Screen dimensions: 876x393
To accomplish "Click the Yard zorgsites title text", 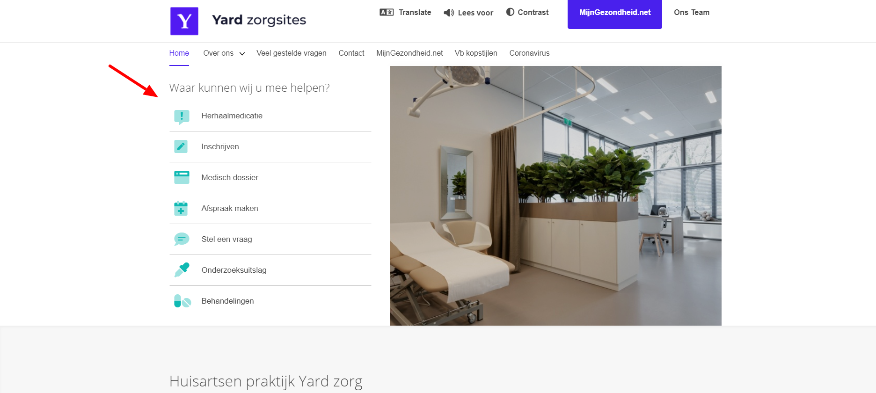I will coord(259,20).
